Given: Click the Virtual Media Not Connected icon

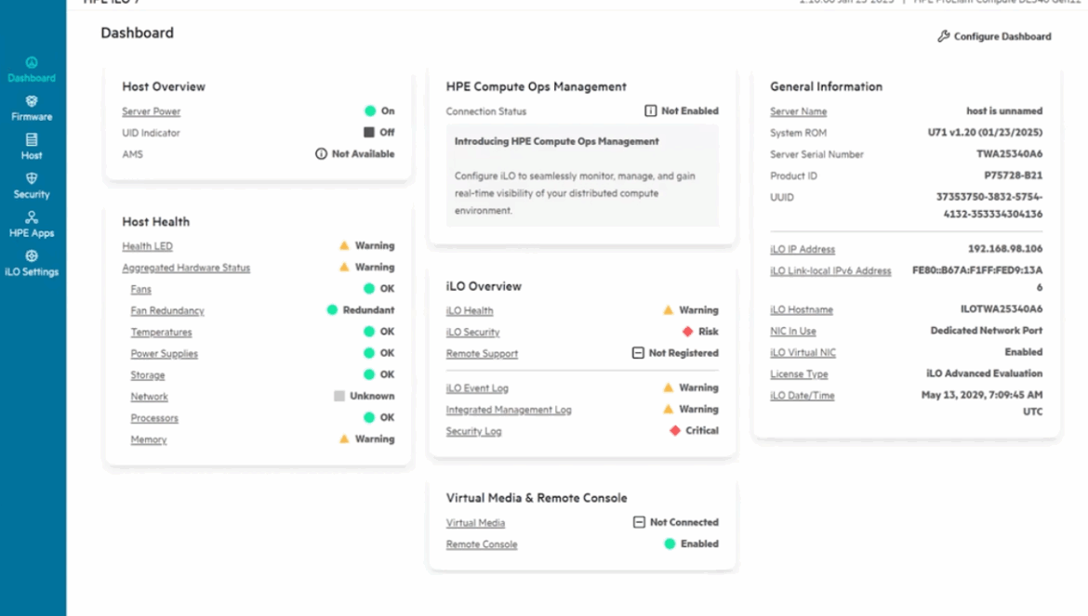Looking at the screenshot, I should 639,522.
